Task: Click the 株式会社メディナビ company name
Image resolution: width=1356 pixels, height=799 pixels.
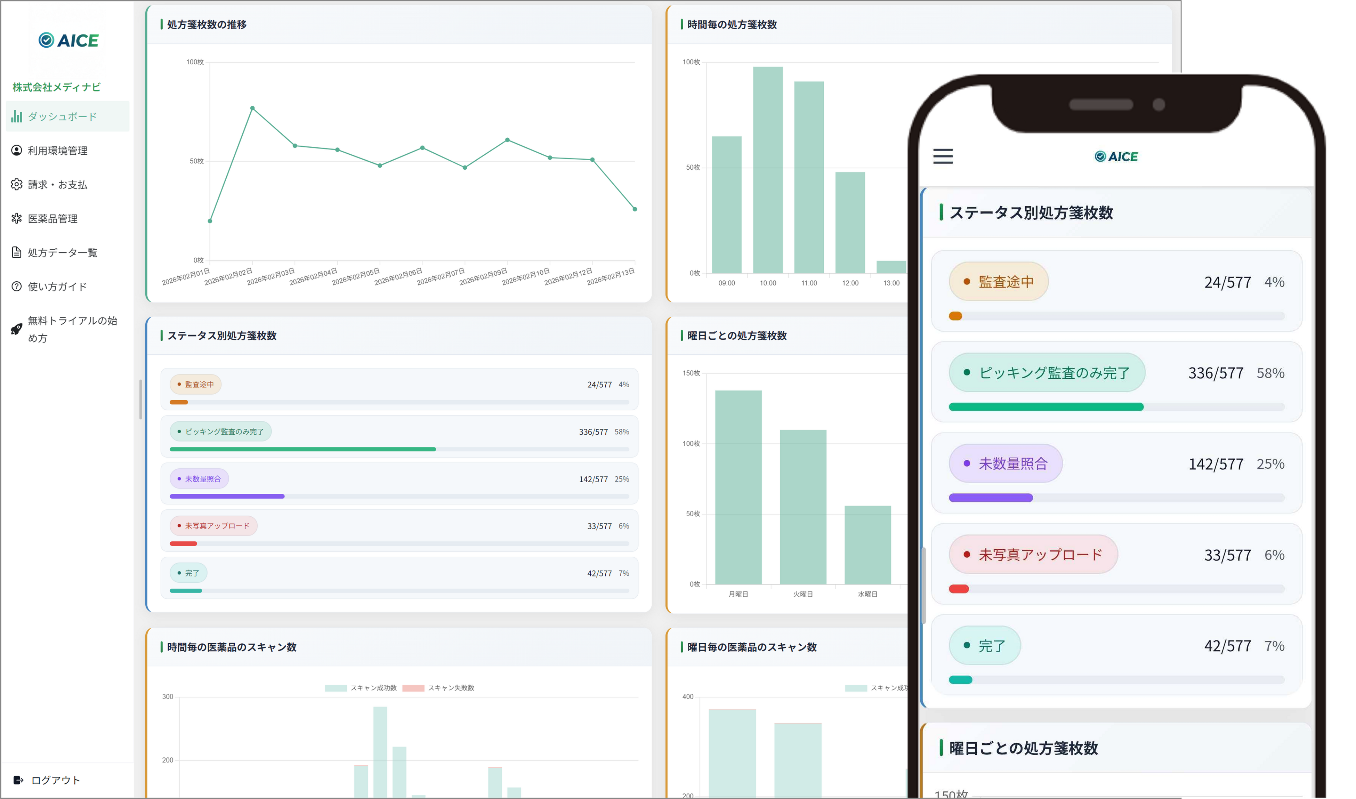Action: (x=57, y=87)
